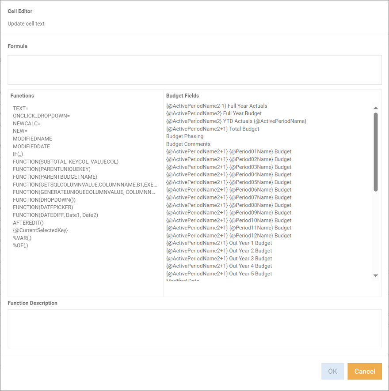Select the Budget Phasing field
This screenshot has height=391, width=389.
pyautogui.click(x=185, y=136)
